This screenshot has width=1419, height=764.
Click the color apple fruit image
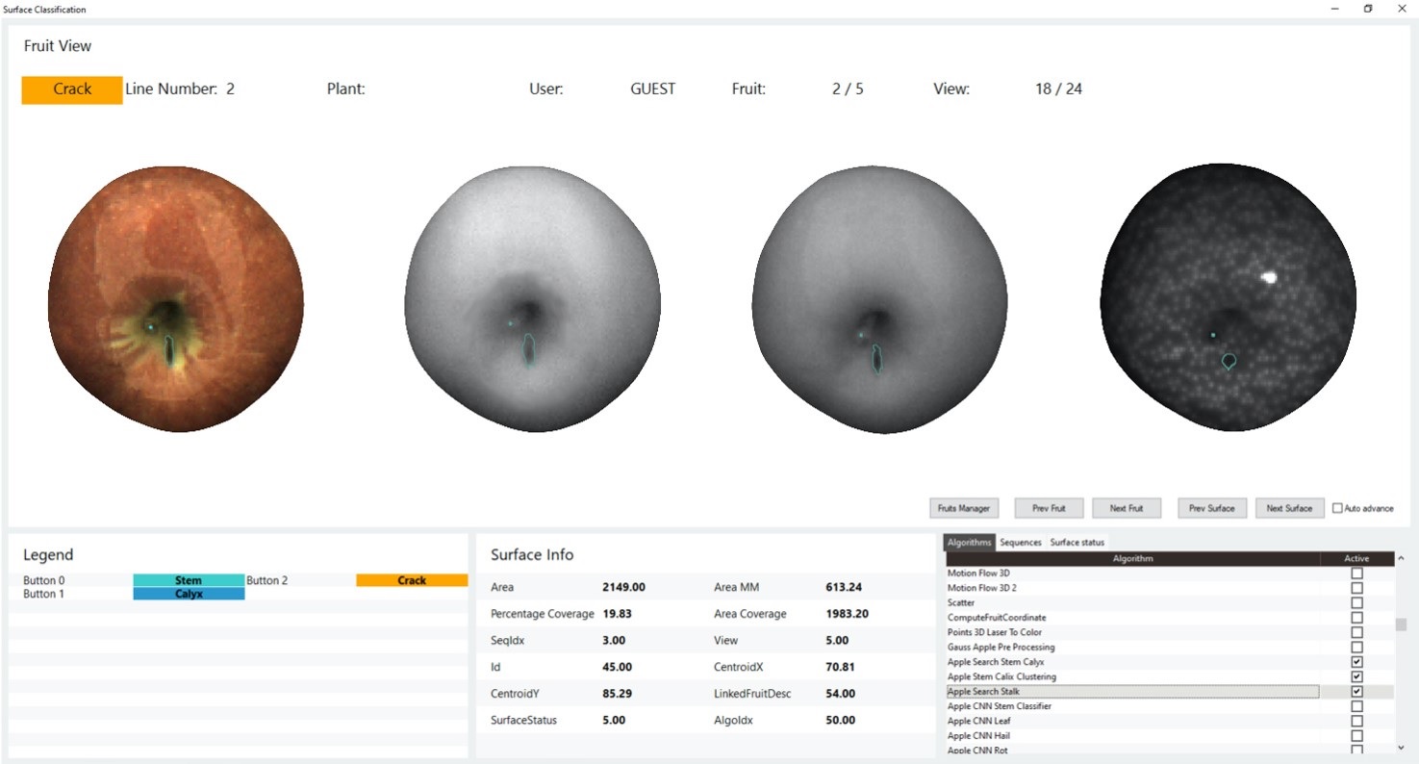click(176, 298)
